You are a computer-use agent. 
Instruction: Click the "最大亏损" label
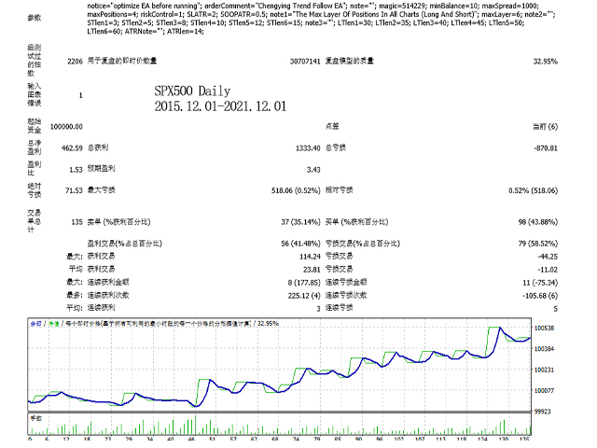102,189
